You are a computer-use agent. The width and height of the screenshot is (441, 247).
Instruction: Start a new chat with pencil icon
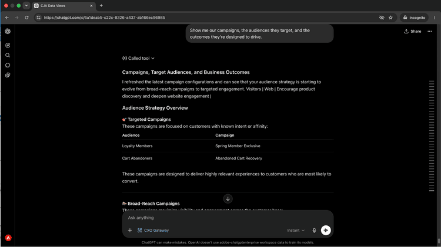click(8, 45)
